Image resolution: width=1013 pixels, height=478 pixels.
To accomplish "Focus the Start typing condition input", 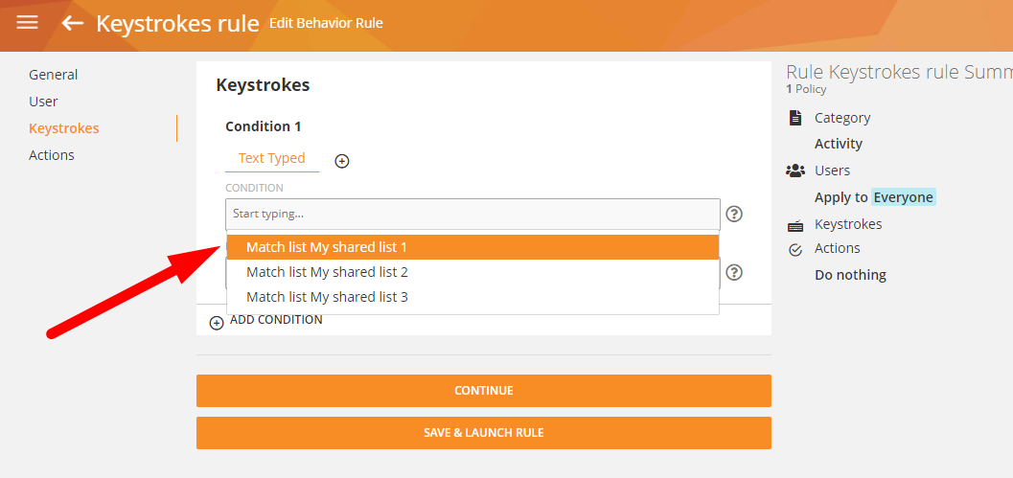I will (x=472, y=214).
